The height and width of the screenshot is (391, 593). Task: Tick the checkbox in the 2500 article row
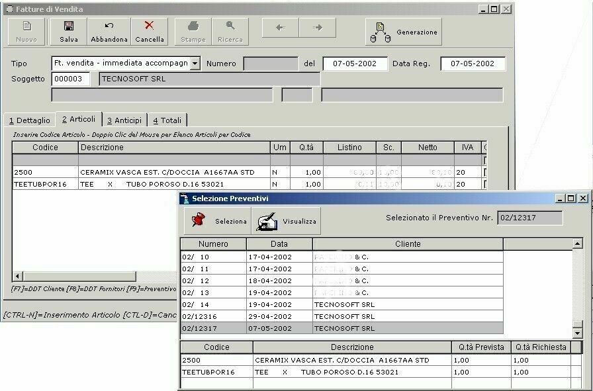pos(485,172)
